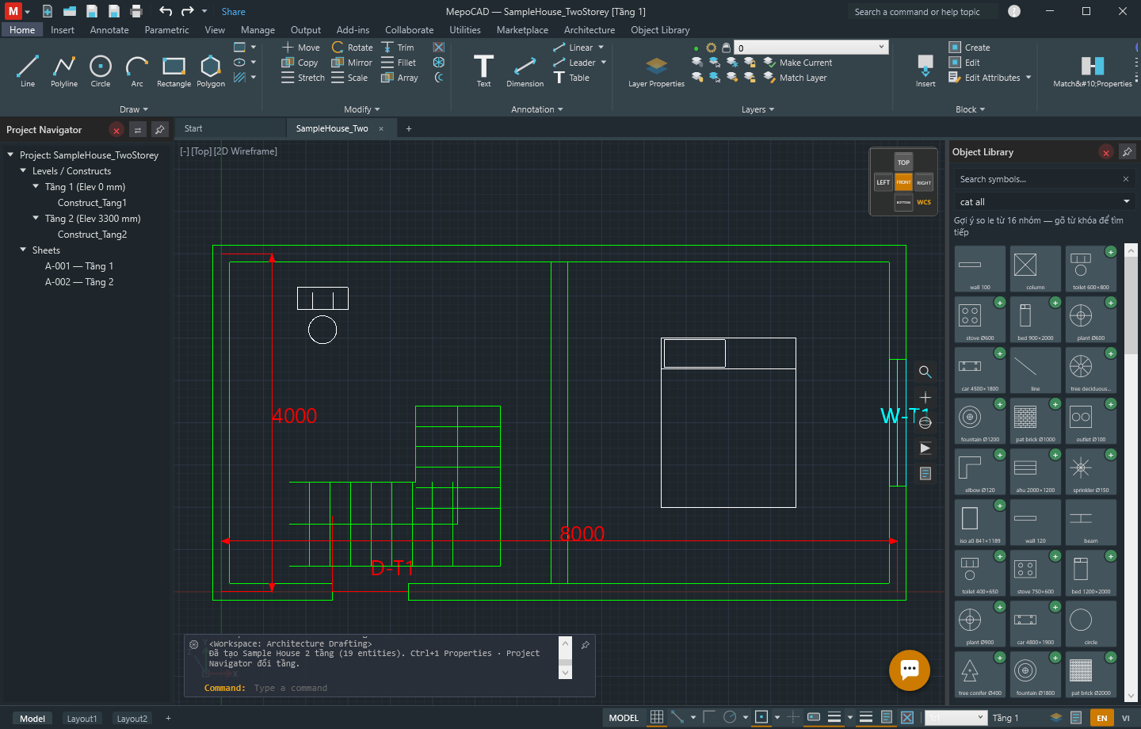Collapse Tầng 2 (Elev 3300 mm) node
The width and height of the screenshot is (1141, 729).
(x=36, y=218)
